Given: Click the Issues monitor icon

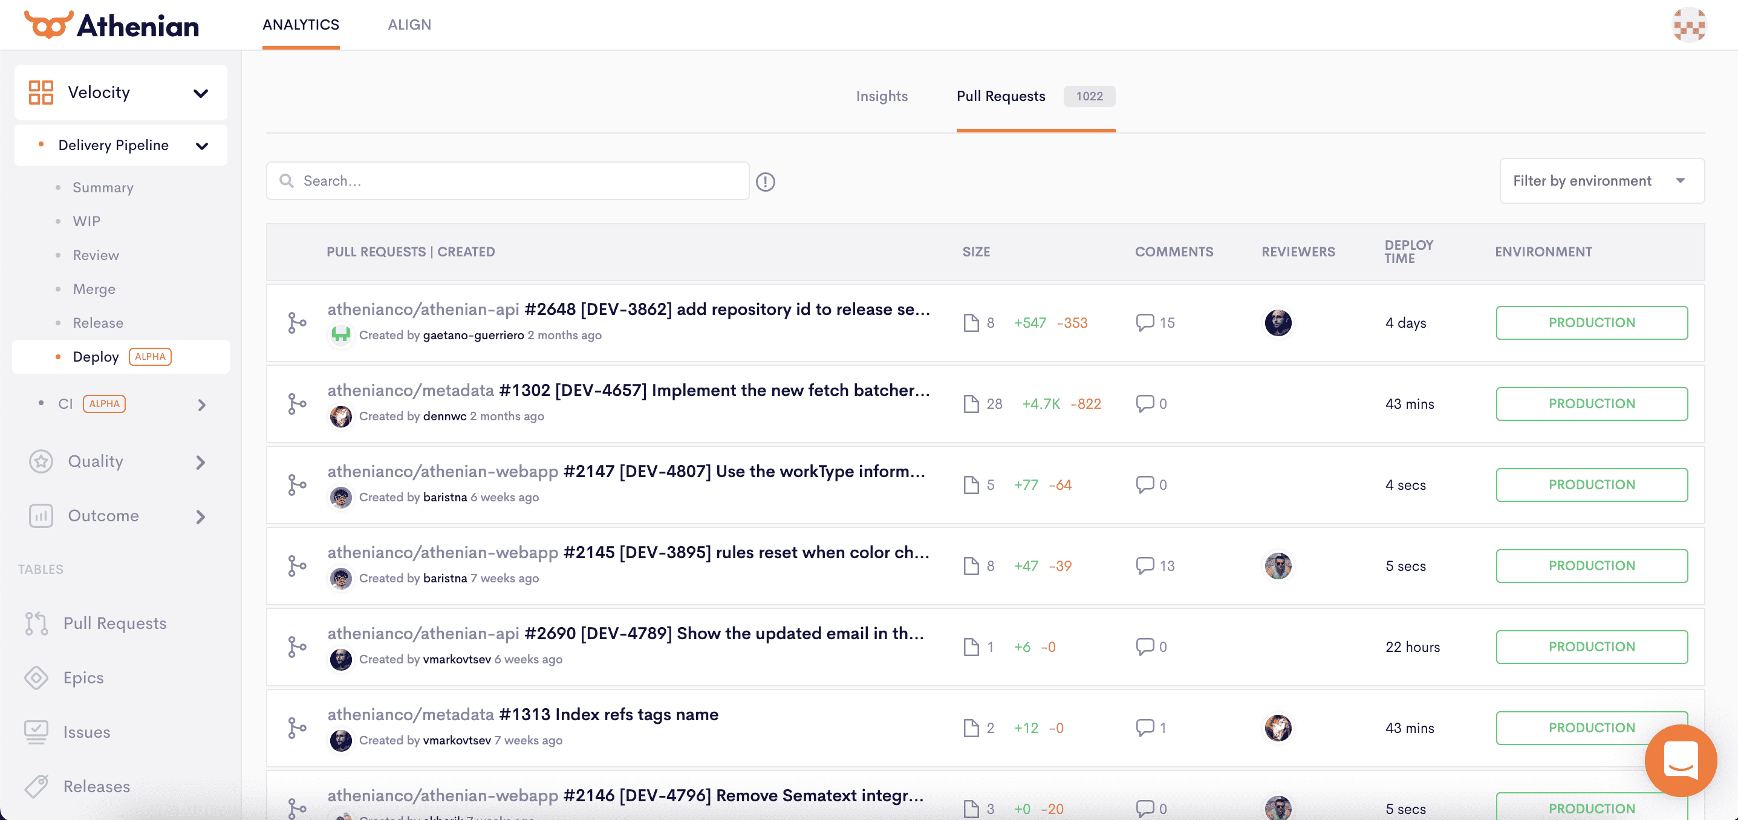Looking at the screenshot, I should point(36,732).
